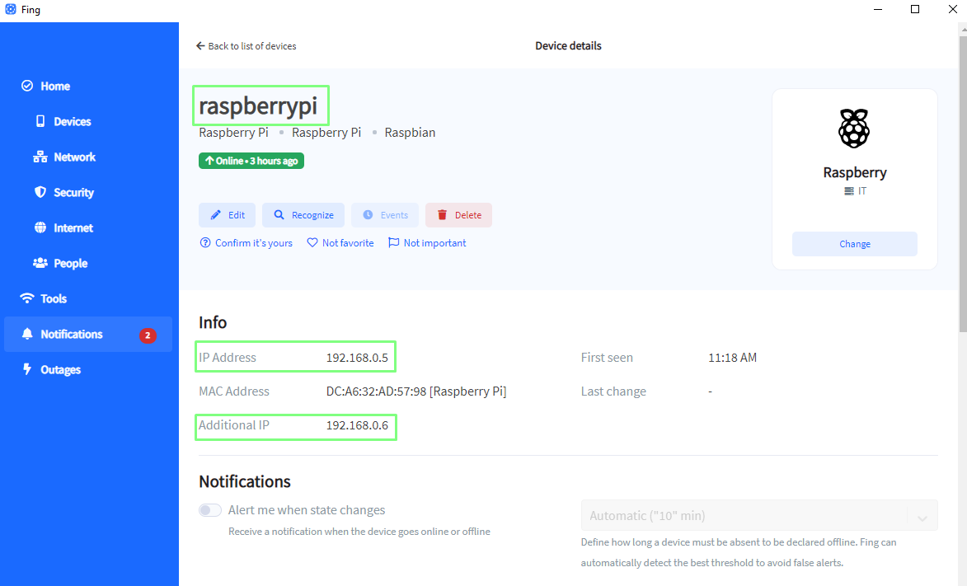Click the Fing app logo in title bar
This screenshot has height=586, width=967.
point(11,9)
